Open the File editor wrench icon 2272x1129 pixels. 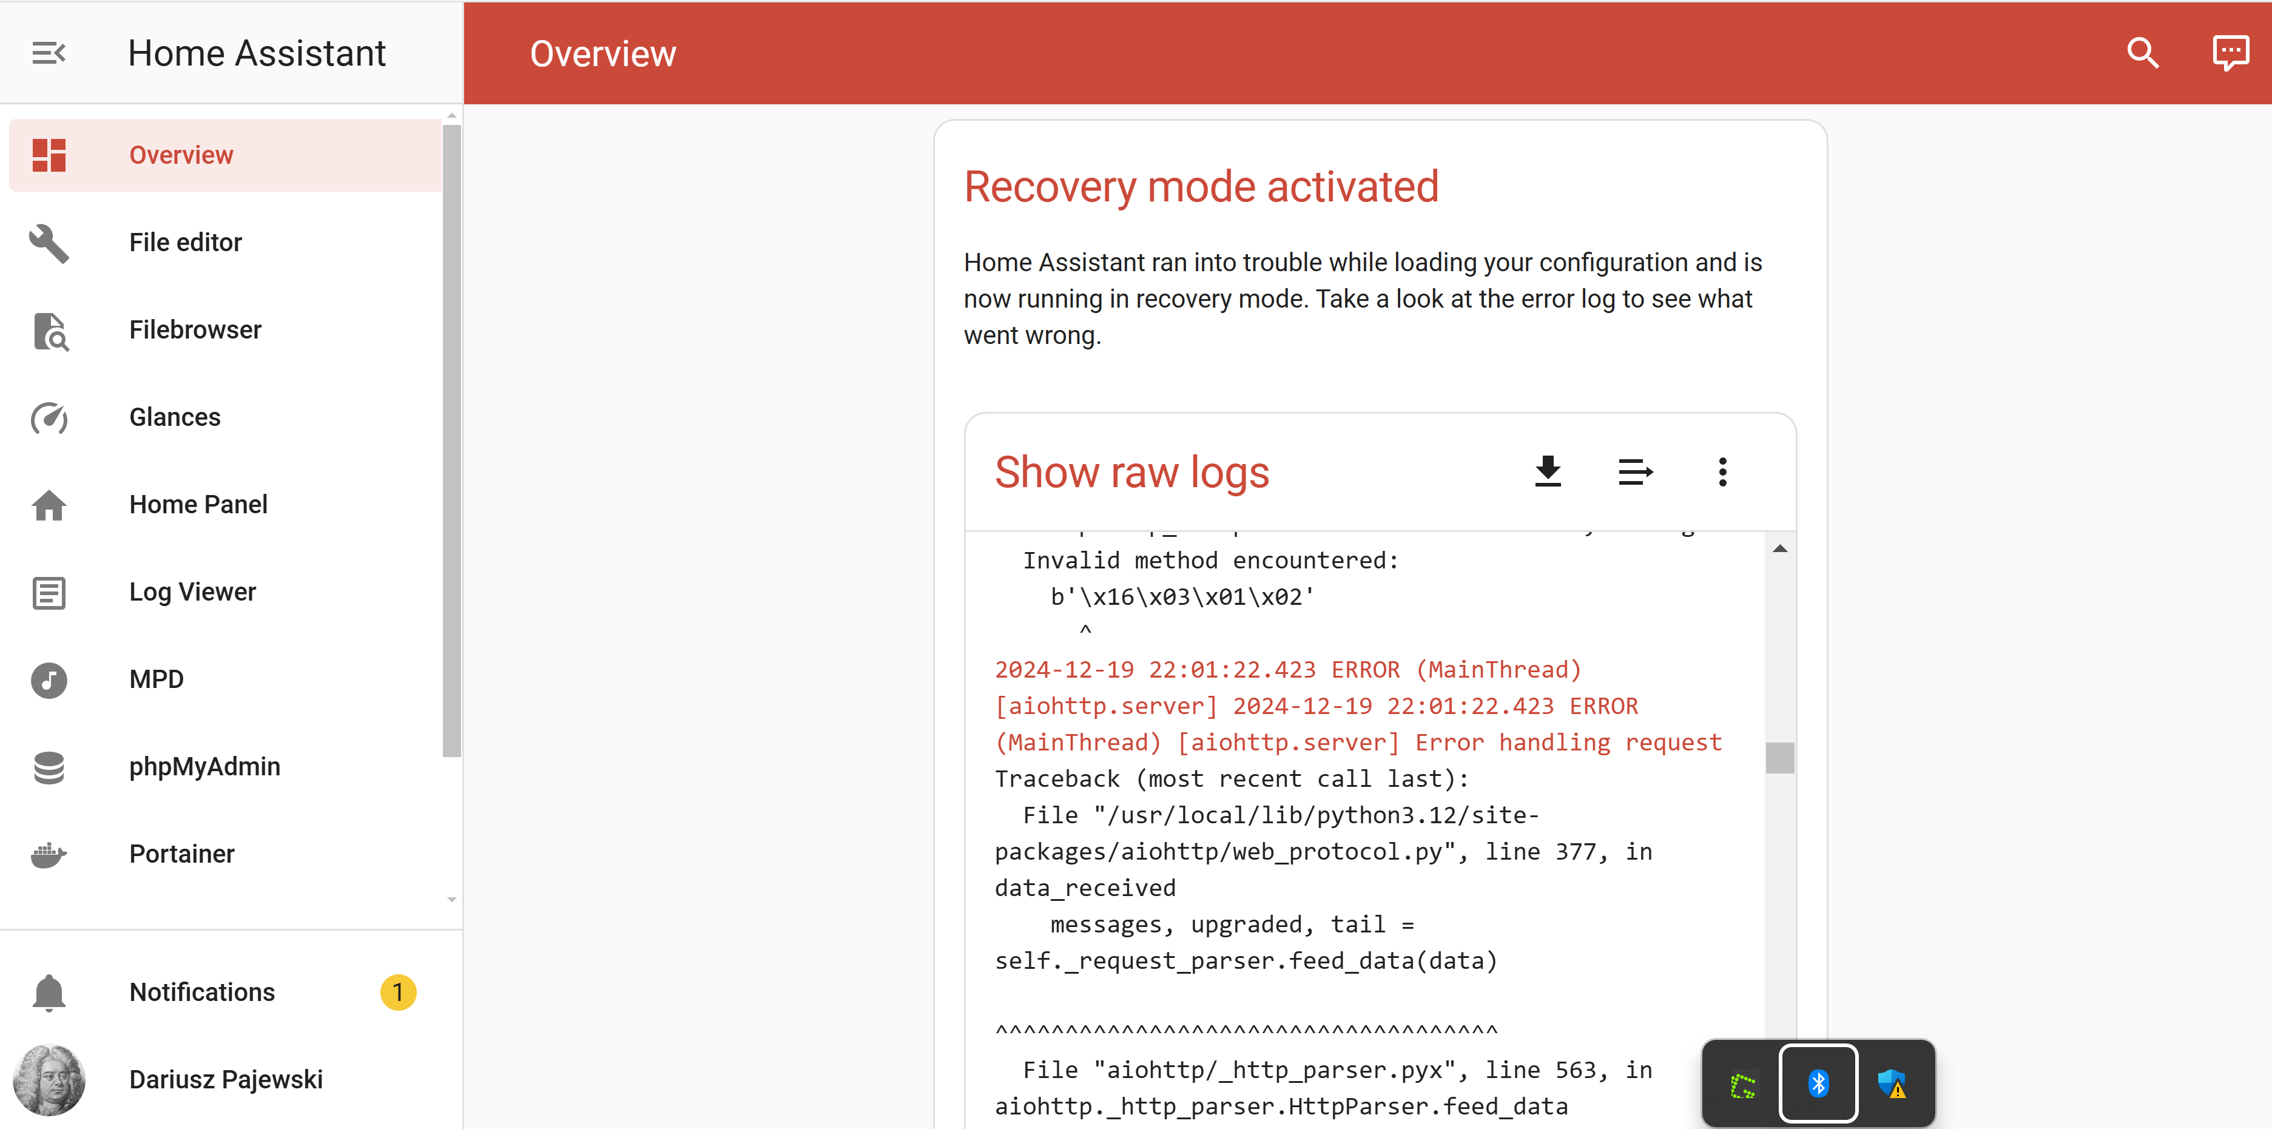(x=49, y=243)
